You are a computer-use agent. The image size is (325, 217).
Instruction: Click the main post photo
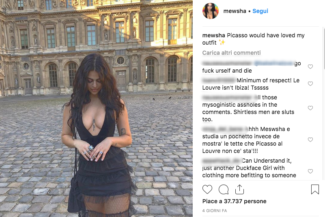(97, 108)
